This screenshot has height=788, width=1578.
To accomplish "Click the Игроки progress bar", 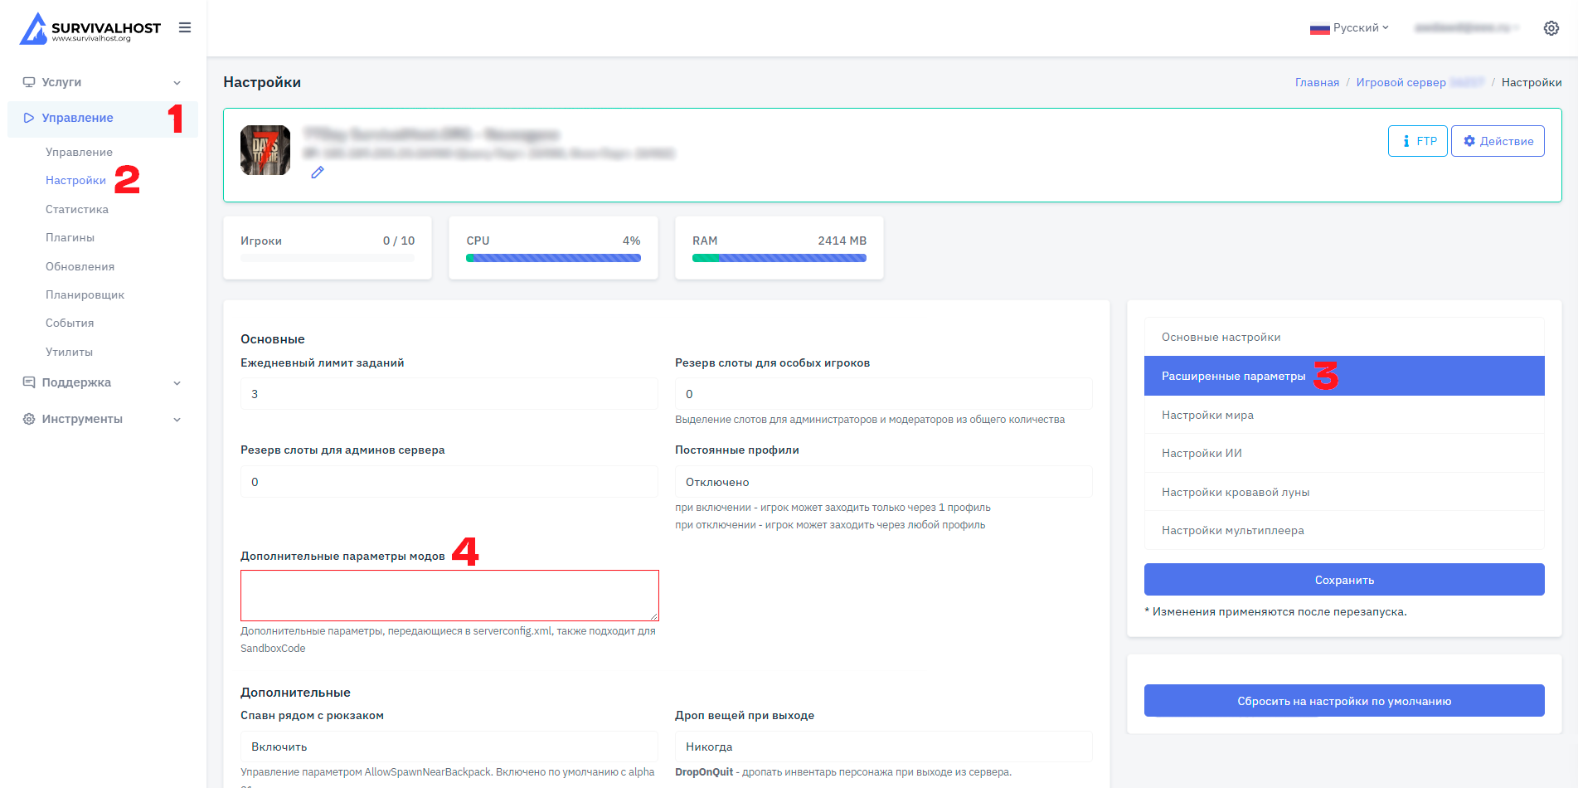I will 328,258.
